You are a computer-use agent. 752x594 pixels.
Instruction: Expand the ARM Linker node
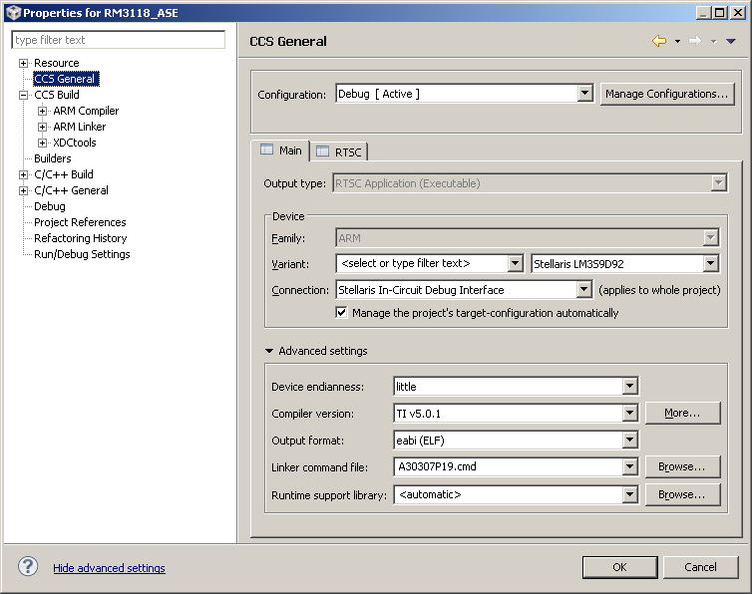[x=42, y=127]
